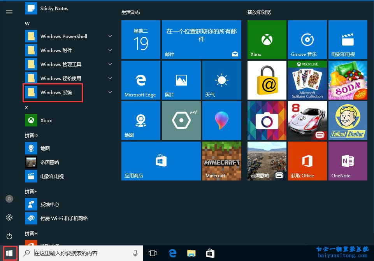Open the hamburger menu at top left
This screenshot has height=261, width=374.
(9, 12)
